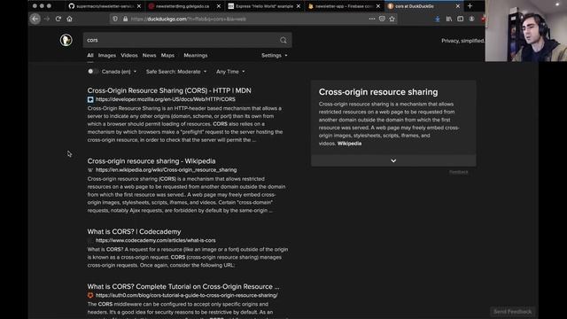The height and width of the screenshot is (319, 567).
Task: Open auth0.com blog result URL
Action: click(x=187, y=295)
